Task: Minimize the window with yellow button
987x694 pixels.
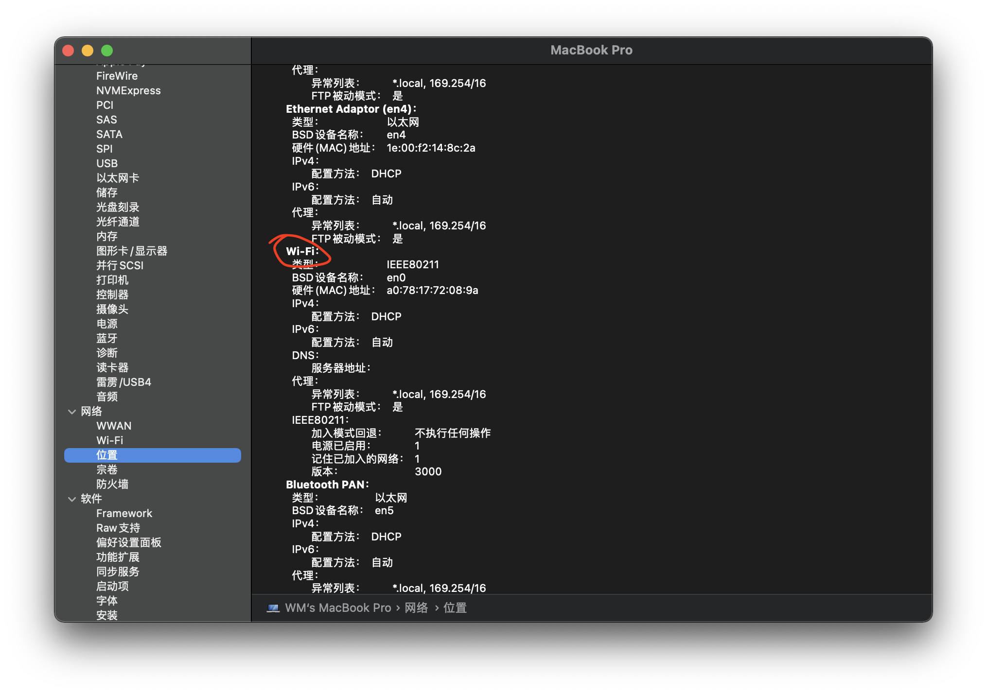Action: pos(88,51)
